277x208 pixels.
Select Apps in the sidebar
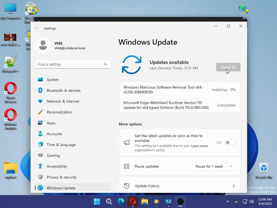[x=72, y=123]
